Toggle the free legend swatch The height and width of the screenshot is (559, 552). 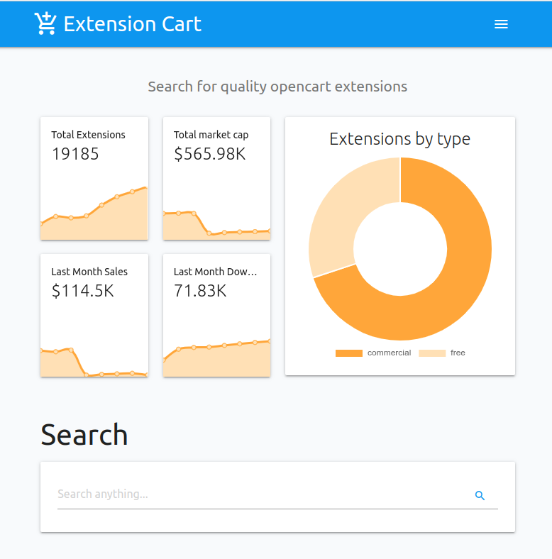[432, 353]
